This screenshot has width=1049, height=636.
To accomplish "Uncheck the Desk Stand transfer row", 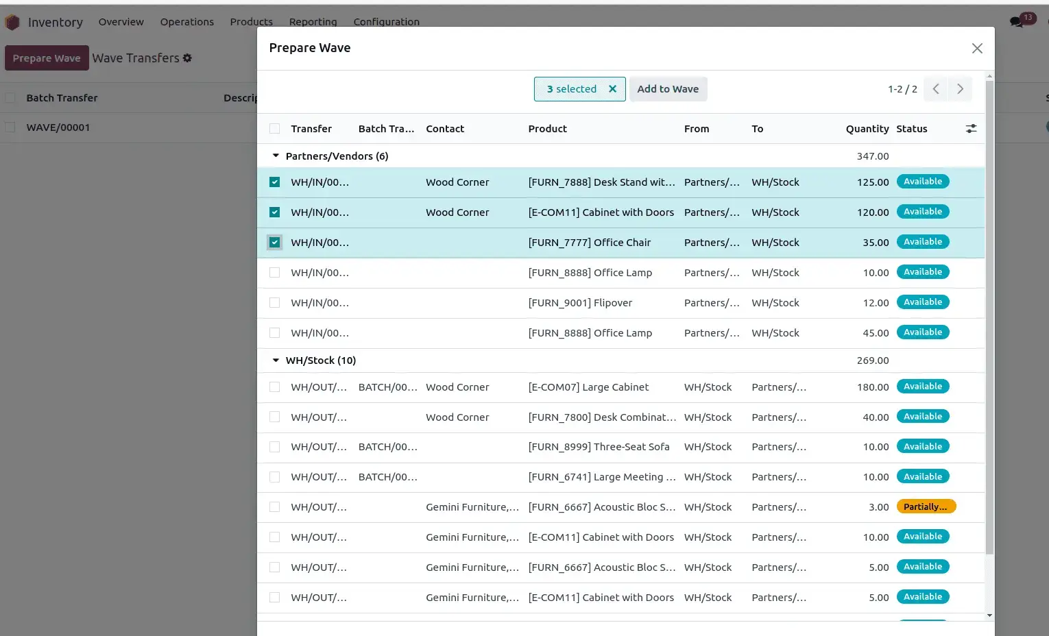I will click(275, 182).
